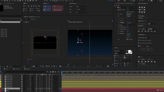Click the Character panel eyedropper icon
Viewport: 164px width, 92px height.
pyautogui.click(x=127, y=51)
